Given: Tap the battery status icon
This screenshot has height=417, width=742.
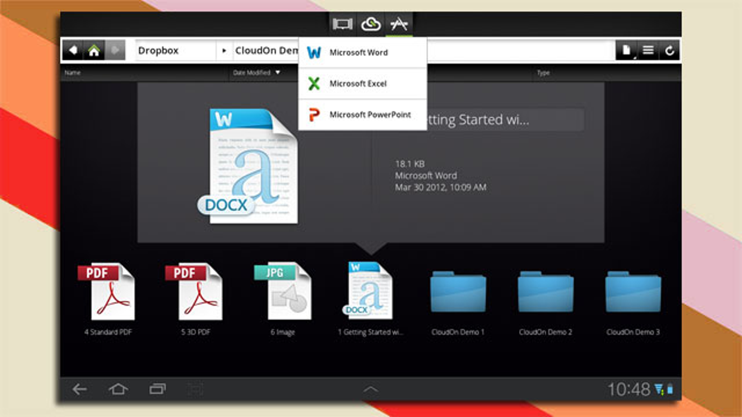Looking at the screenshot, I should pos(670,389).
